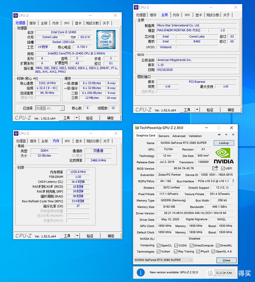Click the BIOS Version 90.04.7A.40.76 field
This screenshot has width=255, height=282.
tap(184, 168)
